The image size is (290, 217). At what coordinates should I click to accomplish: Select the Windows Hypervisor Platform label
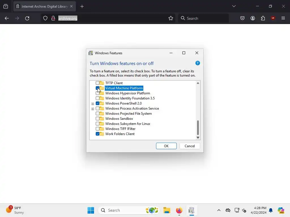point(128,93)
